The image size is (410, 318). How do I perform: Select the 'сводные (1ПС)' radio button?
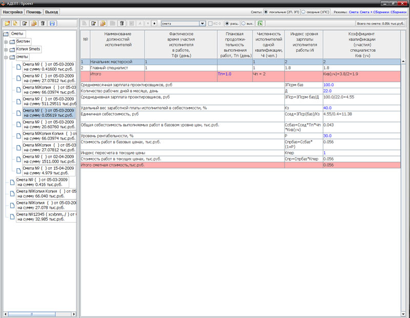[303, 11]
